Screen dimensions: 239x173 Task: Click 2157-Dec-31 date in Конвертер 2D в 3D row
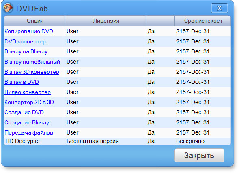[x=193, y=102]
